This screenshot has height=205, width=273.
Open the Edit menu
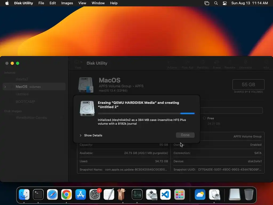tap(53, 3)
